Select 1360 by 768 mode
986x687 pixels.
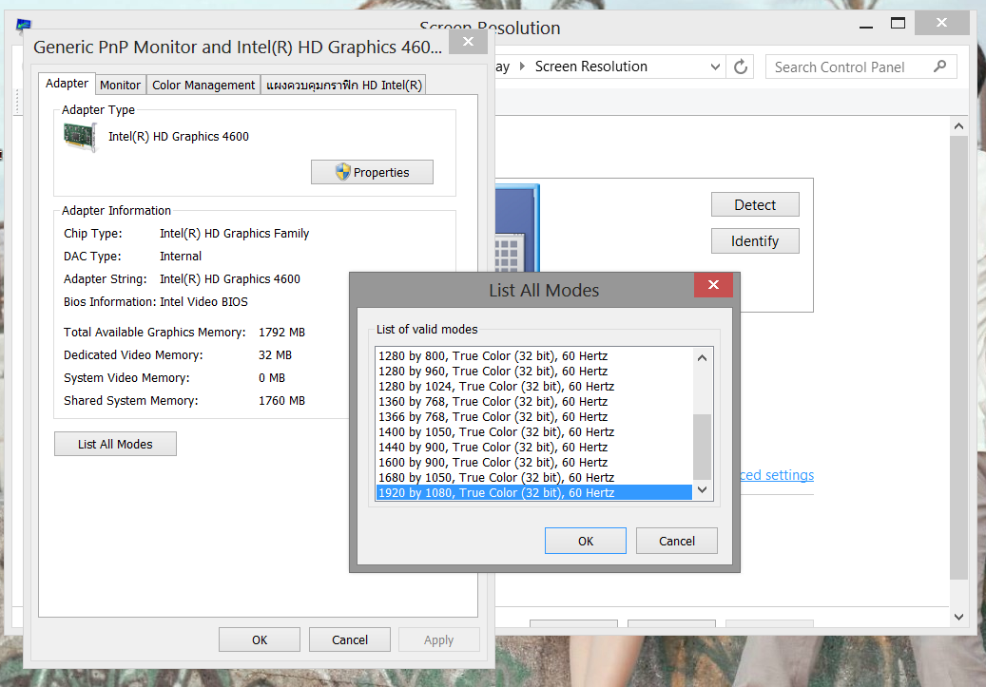(533, 401)
